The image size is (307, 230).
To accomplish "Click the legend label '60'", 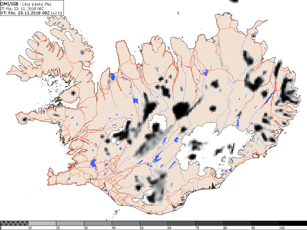I will (x=169, y=228).
